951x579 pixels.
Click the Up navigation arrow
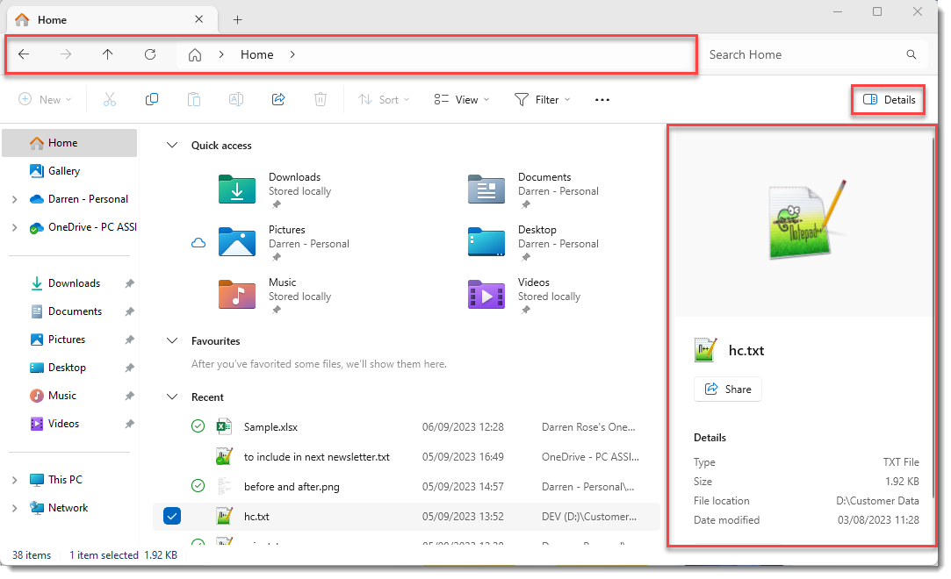(107, 54)
